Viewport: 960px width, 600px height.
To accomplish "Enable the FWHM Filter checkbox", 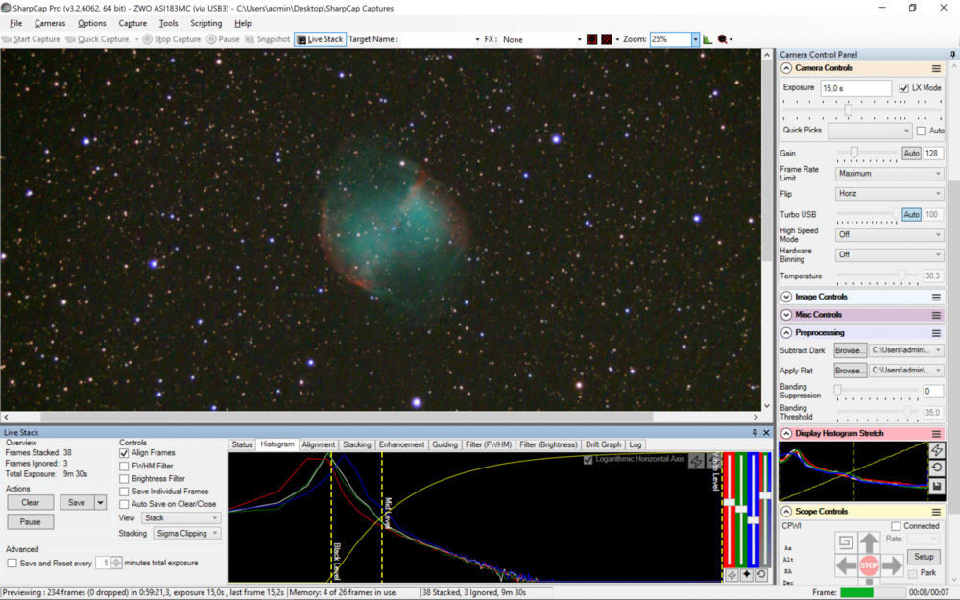I will click(x=124, y=466).
